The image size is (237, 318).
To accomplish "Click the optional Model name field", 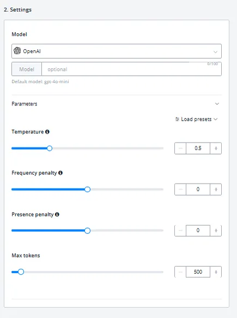I will click(131, 69).
